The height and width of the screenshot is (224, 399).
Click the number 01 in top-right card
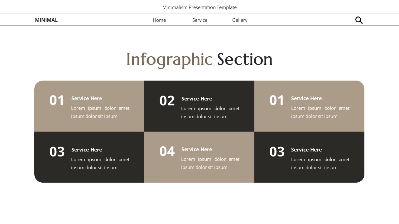[277, 100]
